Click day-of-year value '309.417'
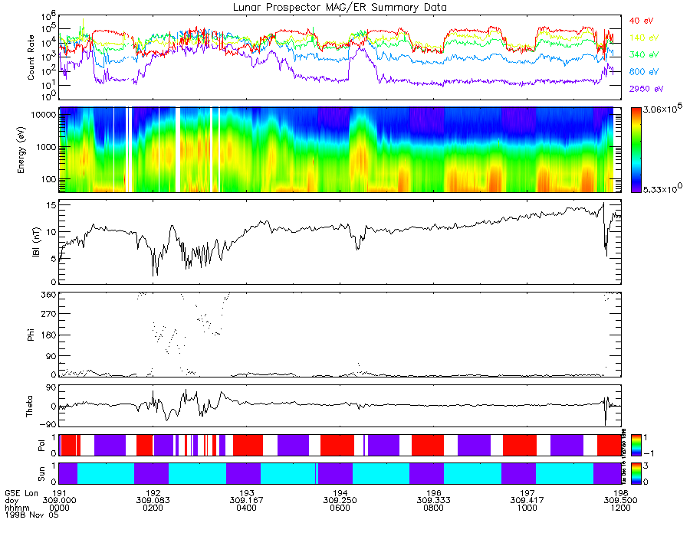690x536 pixels. pos(527,501)
